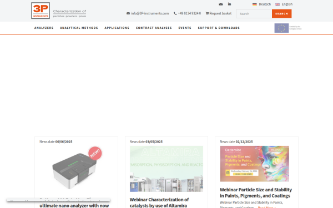The width and height of the screenshot is (333, 208).
Task: Click the Request basket cart icon
Action: (207, 13)
